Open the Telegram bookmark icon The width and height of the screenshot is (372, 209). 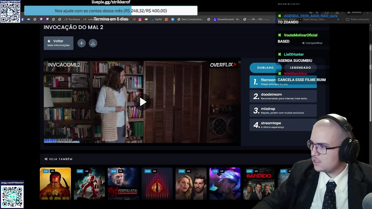[173, 19]
